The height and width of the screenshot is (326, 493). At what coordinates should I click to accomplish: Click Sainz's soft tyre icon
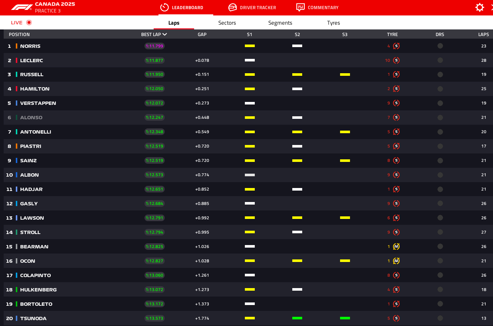point(396,160)
